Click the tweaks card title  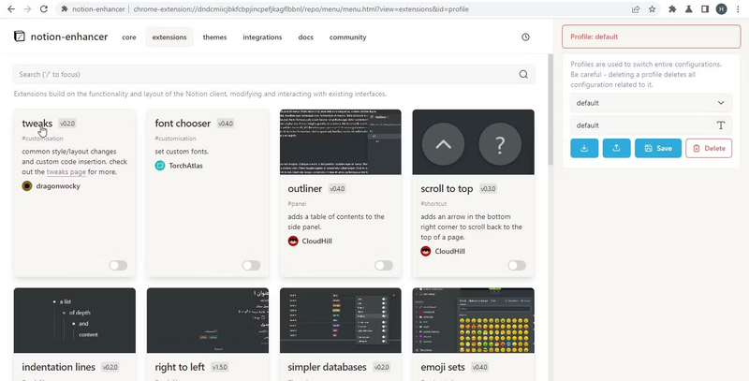pos(37,124)
